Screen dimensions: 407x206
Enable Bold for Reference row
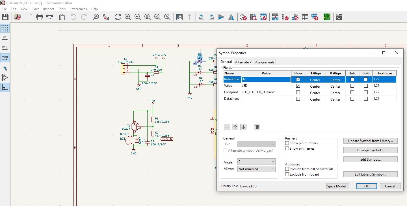click(x=366, y=79)
